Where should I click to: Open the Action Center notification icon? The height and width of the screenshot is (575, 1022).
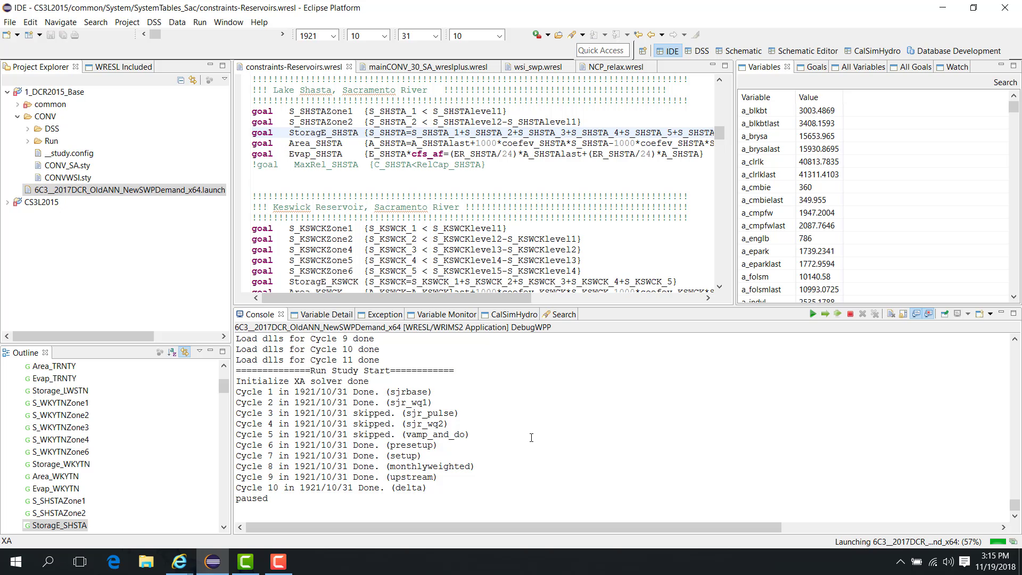point(965,561)
